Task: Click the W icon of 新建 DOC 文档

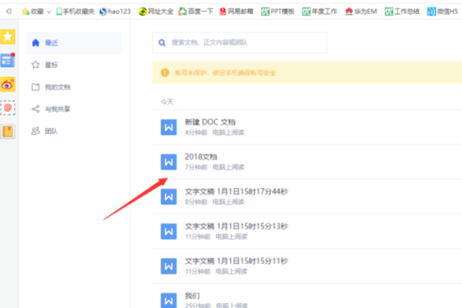Action: 169,127
